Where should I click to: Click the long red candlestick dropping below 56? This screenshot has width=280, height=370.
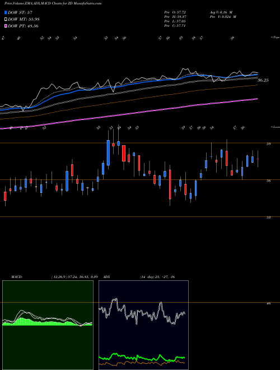coord(170,184)
